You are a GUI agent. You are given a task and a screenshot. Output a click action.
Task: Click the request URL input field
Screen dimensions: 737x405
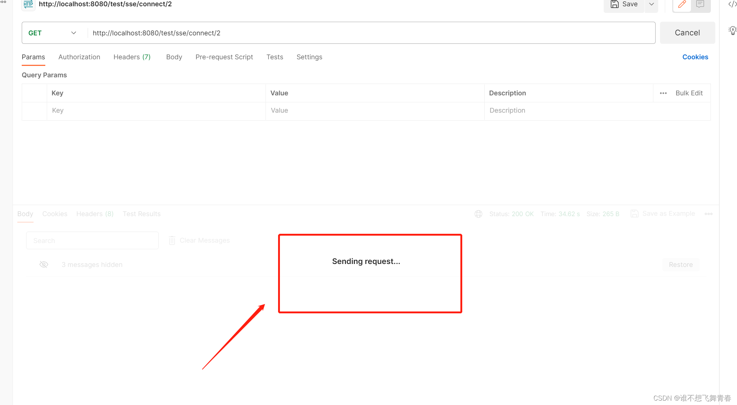click(x=371, y=33)
